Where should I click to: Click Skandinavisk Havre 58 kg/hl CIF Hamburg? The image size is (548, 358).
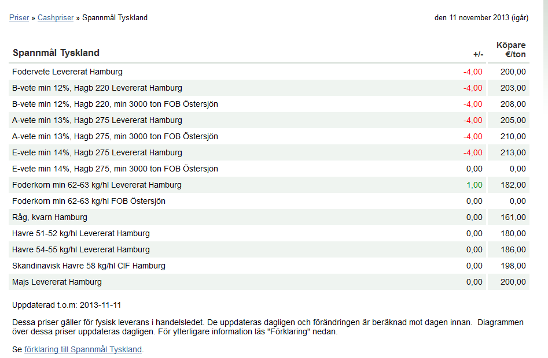pyautogui.click(x=269, y=266)
